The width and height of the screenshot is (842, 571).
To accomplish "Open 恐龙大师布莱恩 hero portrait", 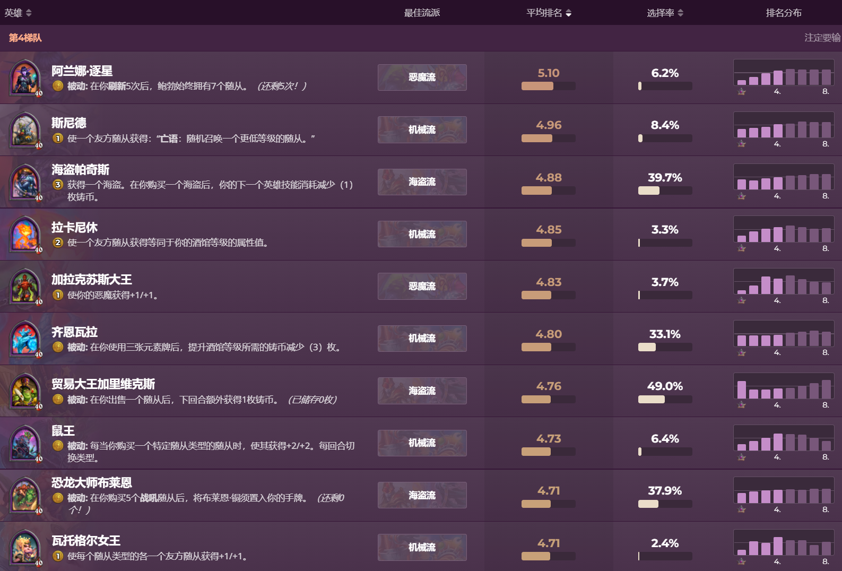I will 25,496.
